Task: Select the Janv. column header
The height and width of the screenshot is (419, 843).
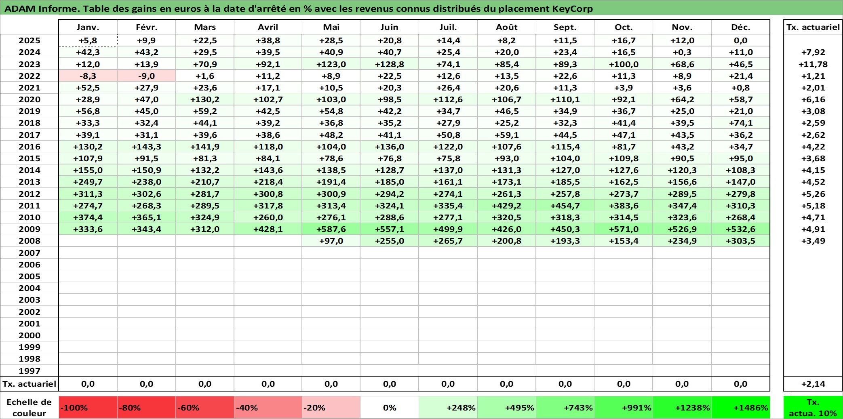Action: pos(88,27)
